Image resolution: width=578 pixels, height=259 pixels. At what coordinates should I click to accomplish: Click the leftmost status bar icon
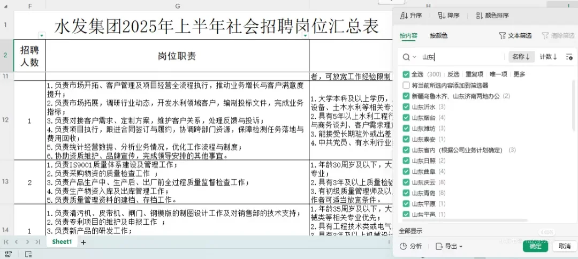pyautogui.click(x=8, y=254)
